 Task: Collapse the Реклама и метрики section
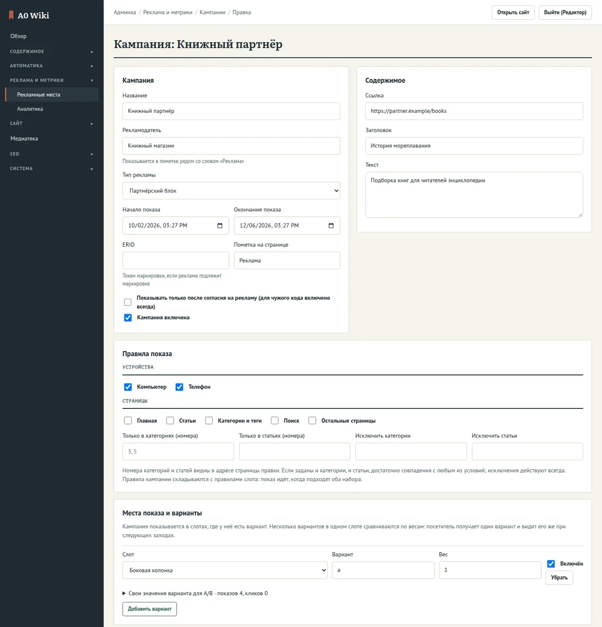click(52, 80)
